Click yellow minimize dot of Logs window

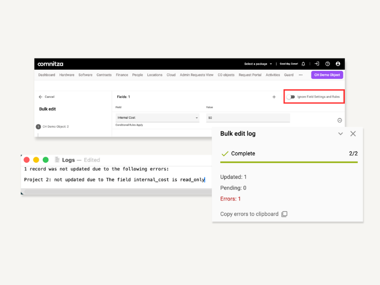point(36,160)
